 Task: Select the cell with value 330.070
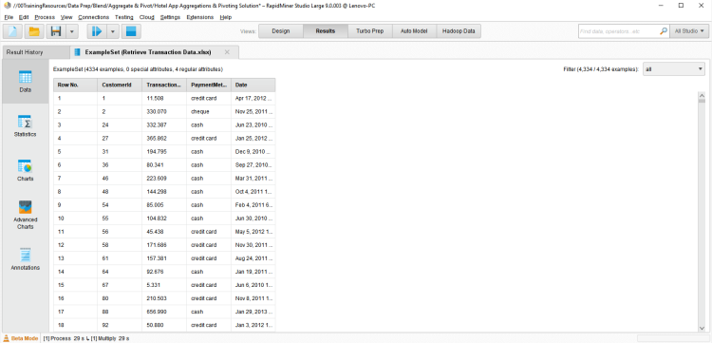pos(164,111)
